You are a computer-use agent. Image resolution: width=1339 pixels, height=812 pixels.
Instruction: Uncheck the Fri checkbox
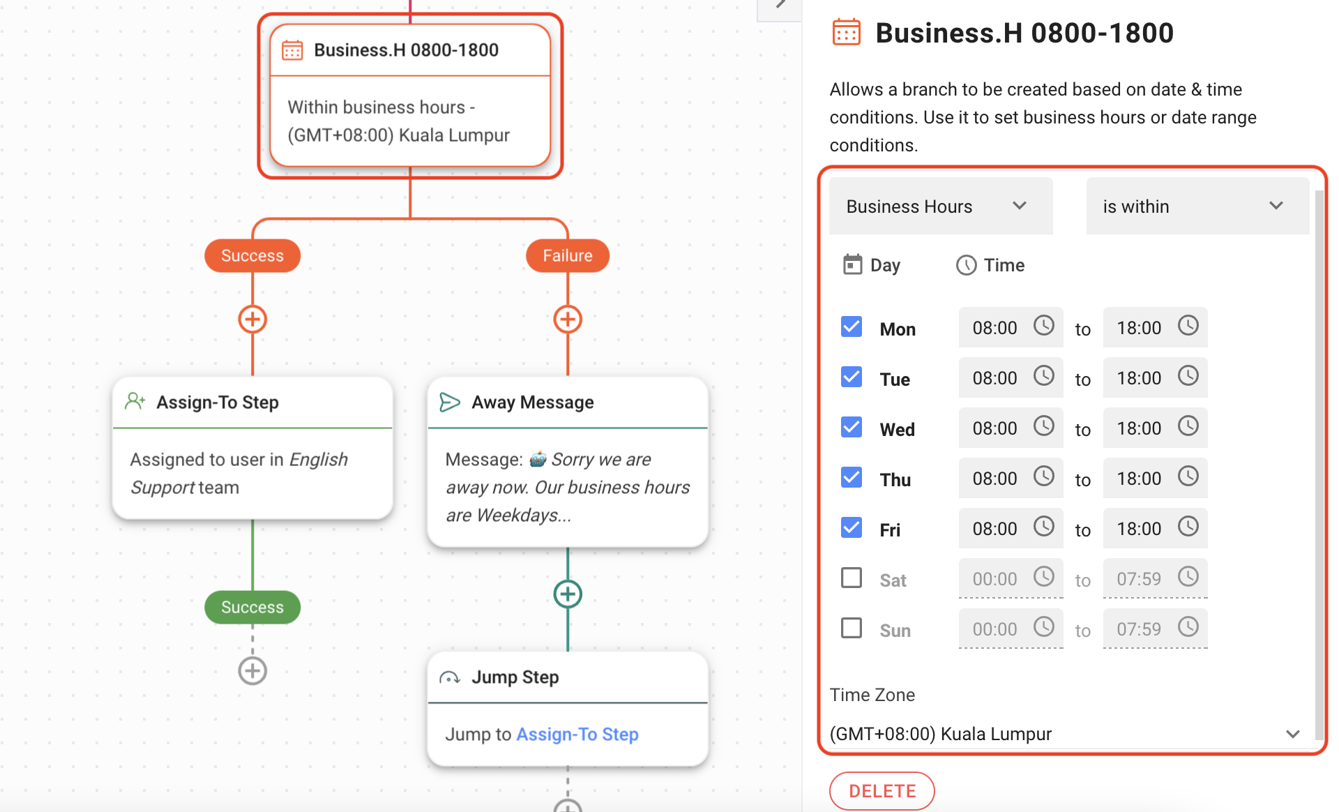point(852,528)
